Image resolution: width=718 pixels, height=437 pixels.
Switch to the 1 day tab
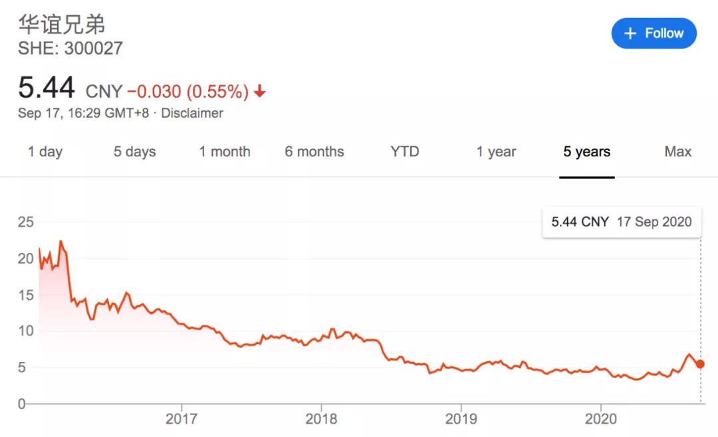(x=45, y=152)
